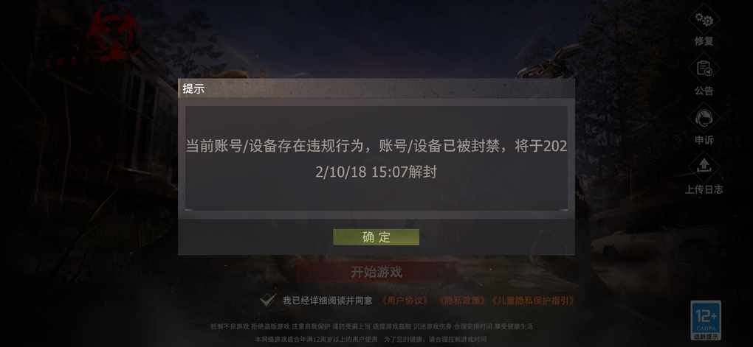
Task: Click the 公告 text label
Action: [x=704, y=91]
